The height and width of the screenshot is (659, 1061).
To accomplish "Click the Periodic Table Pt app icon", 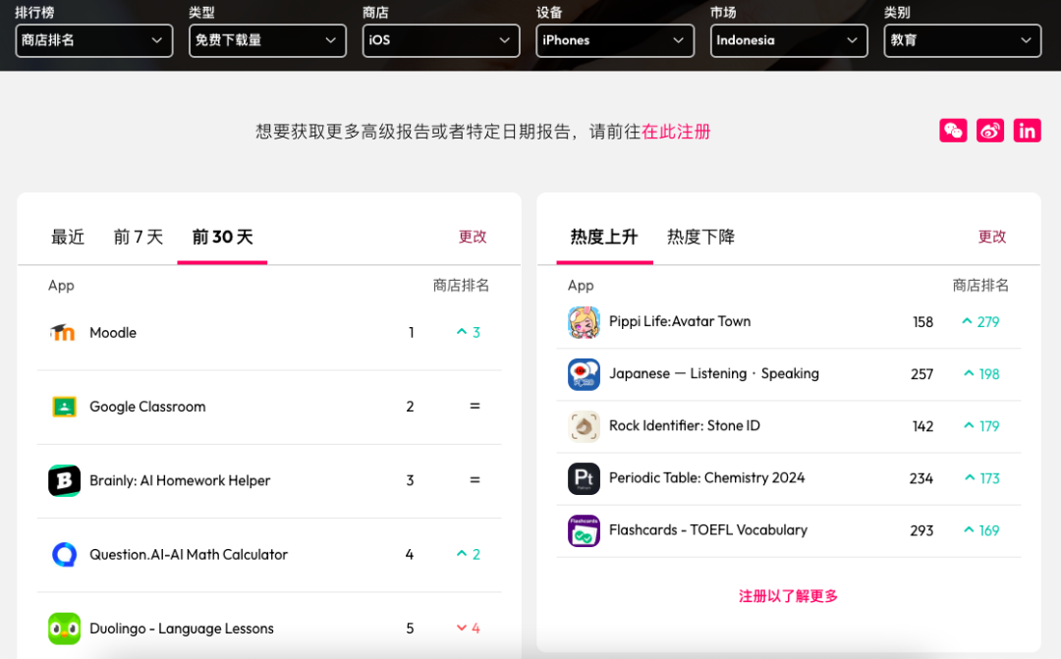I will (x=584, y=478).
